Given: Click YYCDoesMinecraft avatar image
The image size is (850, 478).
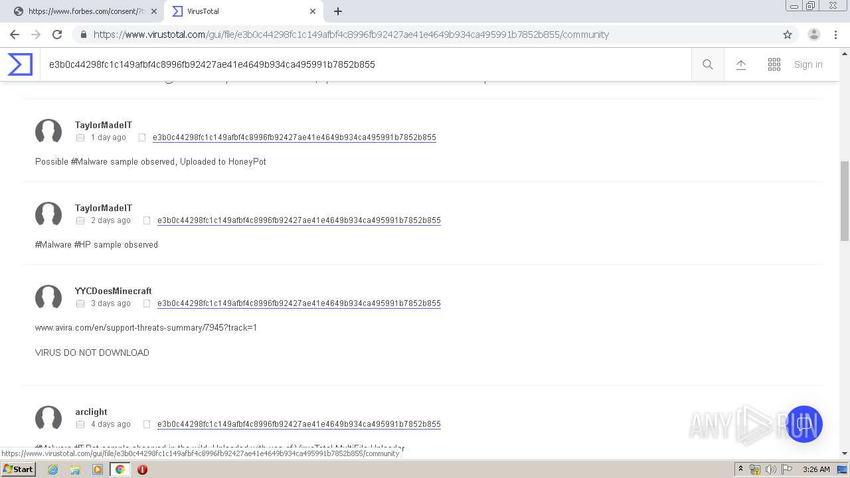Looking at the screenshot, I should click(x=48, y=297).
